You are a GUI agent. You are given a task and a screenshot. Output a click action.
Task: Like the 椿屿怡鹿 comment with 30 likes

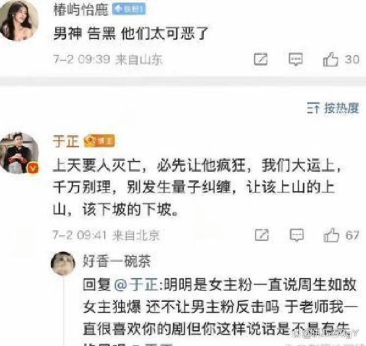[331, 60]
